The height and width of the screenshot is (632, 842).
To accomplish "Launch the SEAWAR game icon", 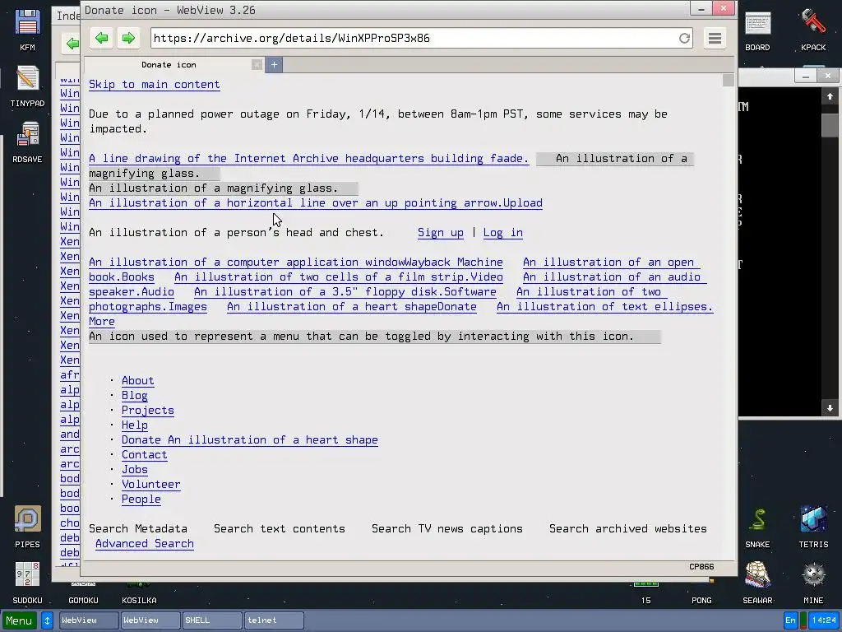I will coord(757,583).
